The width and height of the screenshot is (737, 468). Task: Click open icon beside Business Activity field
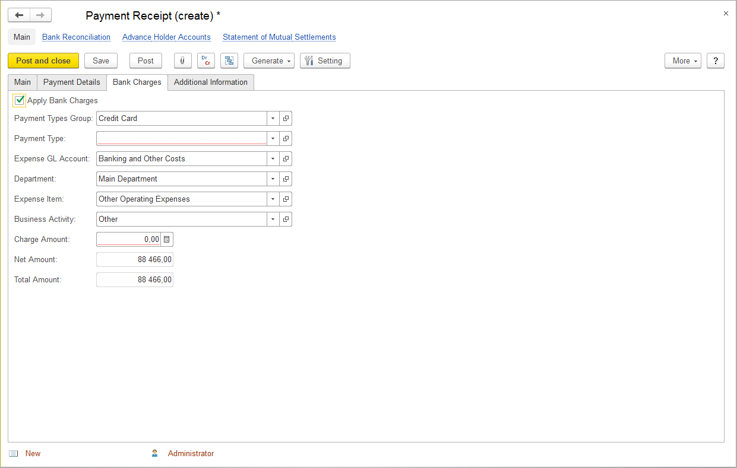tap(286, 219)
